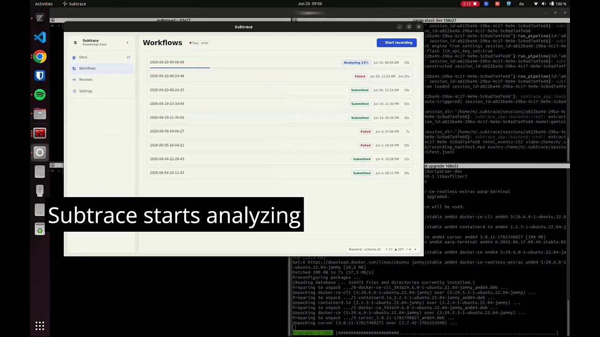Click the analysis progress bar under first workflow

click(x=180, y=68)
